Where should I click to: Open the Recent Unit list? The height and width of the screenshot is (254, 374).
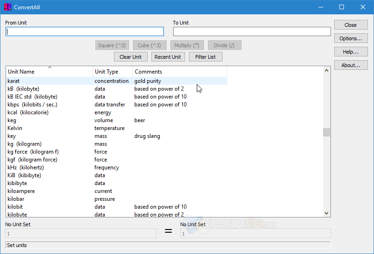pyautogui.click(x=168, y=57)
